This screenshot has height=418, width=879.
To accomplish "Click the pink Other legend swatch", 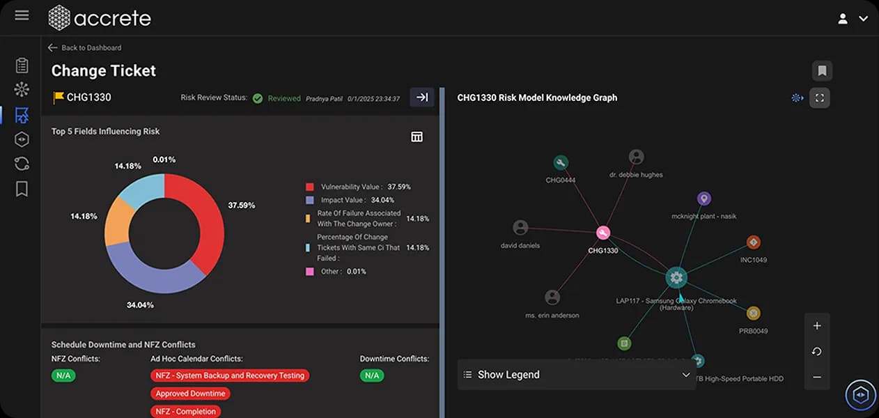I will coord(310,271).
